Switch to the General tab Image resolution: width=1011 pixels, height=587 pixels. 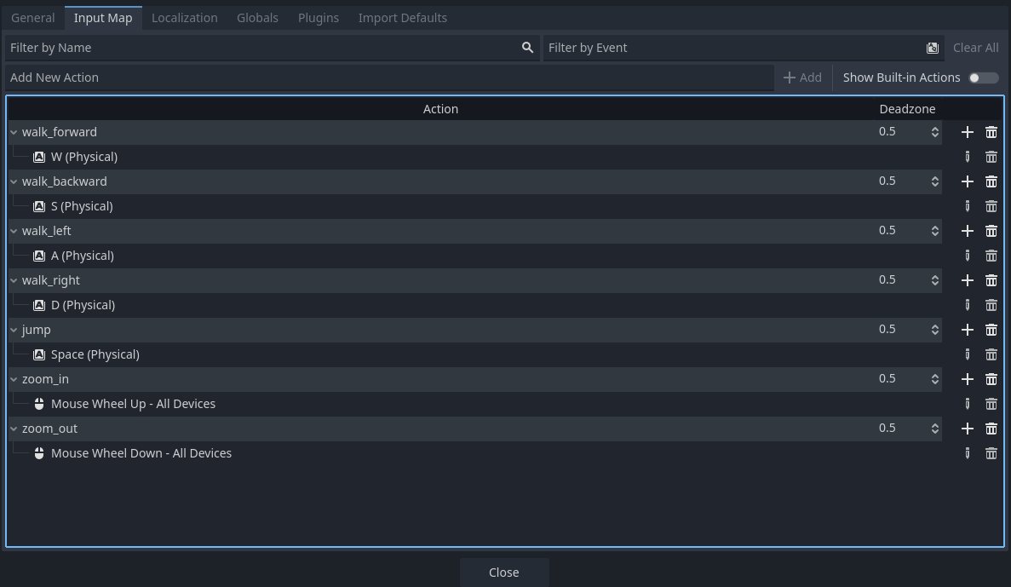(x=33, y=18)
